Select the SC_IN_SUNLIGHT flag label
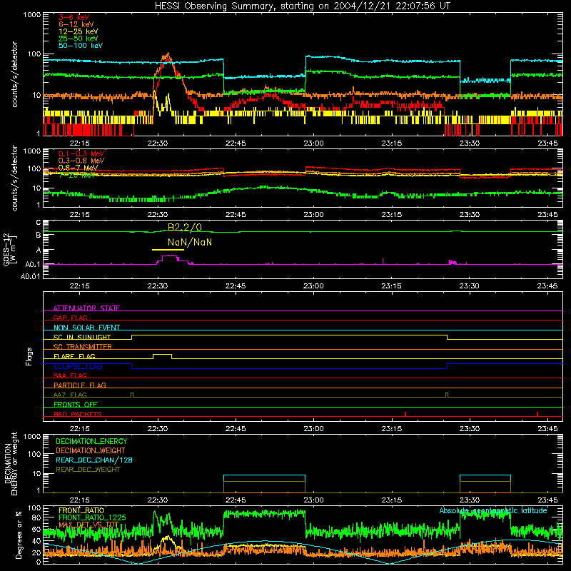Image resolution: width=571 pixels, height=571 pixels. [x=82, y=337]
